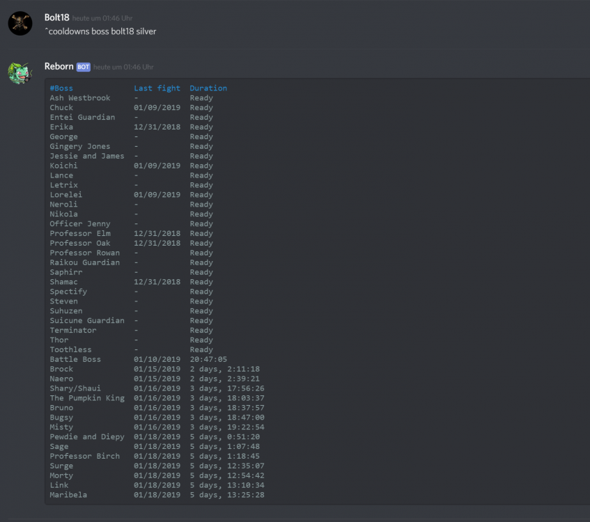Click the Professor Oak entry
Image resolution: width=590 pixels, height=522 pixels.
(79, 244)
